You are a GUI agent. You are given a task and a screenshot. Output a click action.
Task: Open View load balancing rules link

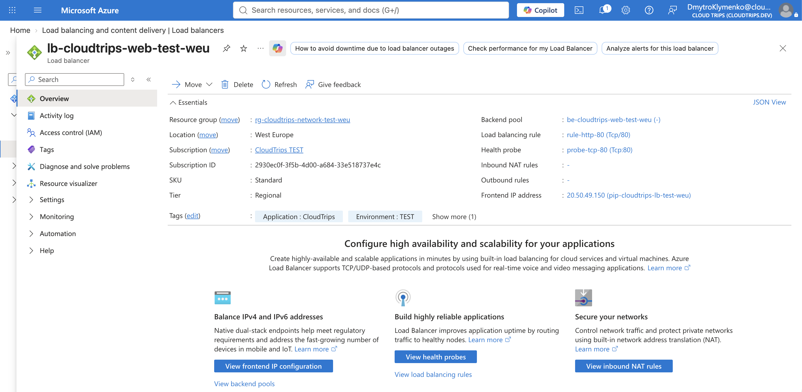(433, 374)
